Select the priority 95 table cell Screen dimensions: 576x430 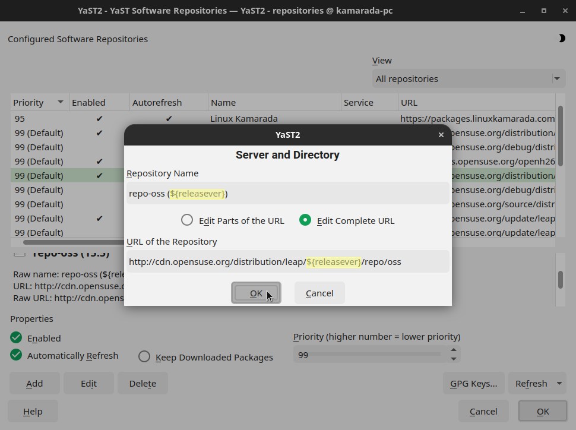click(20, 119)
